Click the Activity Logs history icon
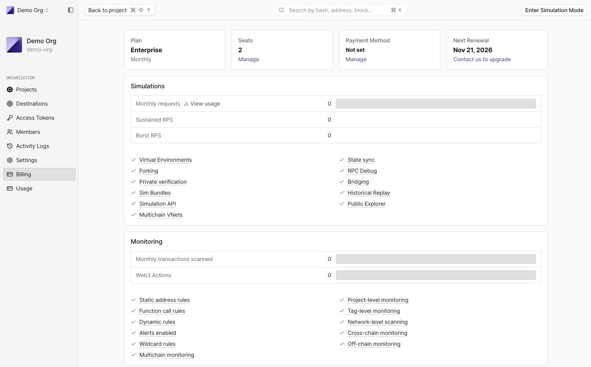Image resolution: width=591 pixels, height=367 pixels. (10, 146)
